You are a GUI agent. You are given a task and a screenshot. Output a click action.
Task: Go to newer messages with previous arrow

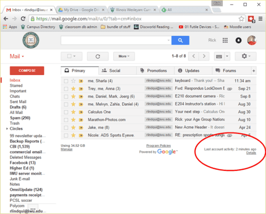tap(193, 56)
